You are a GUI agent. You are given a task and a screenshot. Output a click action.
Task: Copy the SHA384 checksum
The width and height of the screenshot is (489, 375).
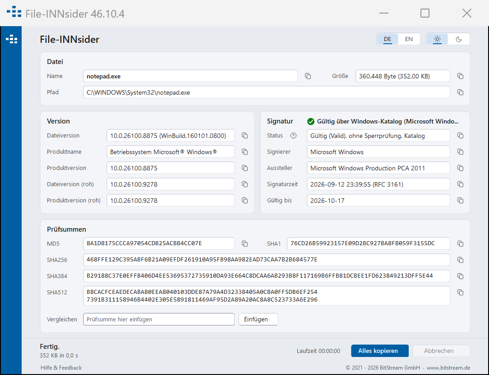pyautogui.click(x=460, y=276)
